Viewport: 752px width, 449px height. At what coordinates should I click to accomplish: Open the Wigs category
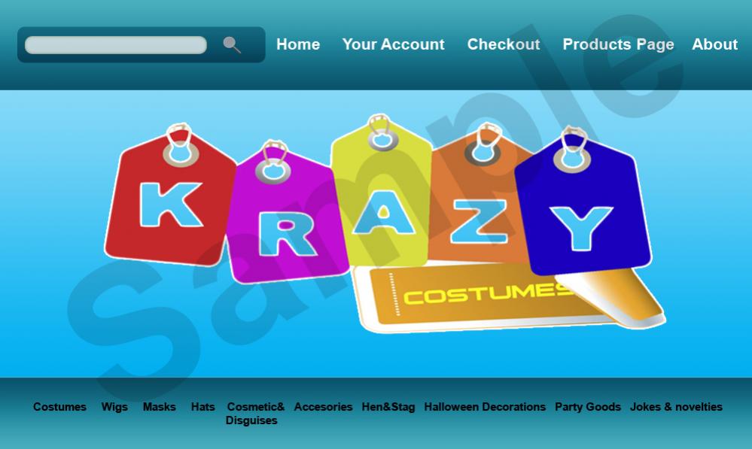[x=114, y=407]
